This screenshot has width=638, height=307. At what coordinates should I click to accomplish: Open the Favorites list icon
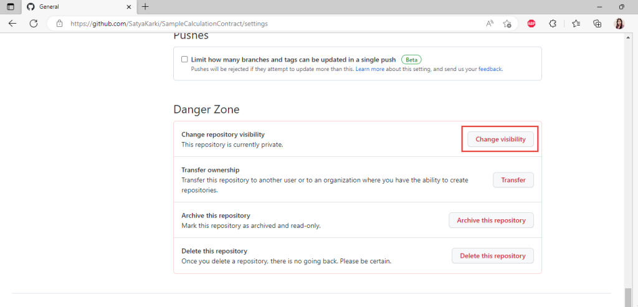576,24
